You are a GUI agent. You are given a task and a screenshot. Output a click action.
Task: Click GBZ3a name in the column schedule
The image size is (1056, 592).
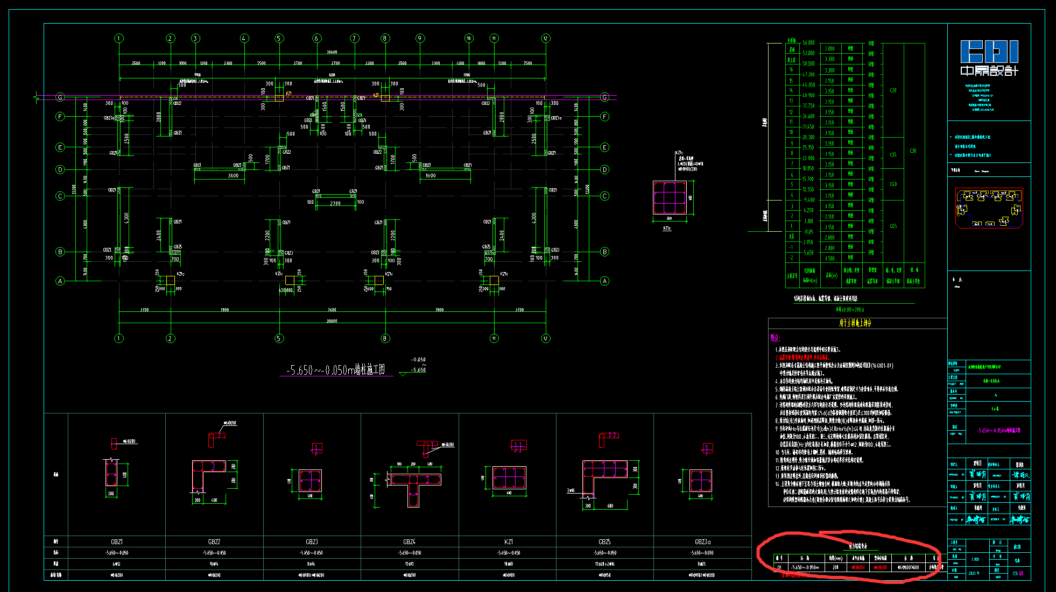tap(702, 542)
